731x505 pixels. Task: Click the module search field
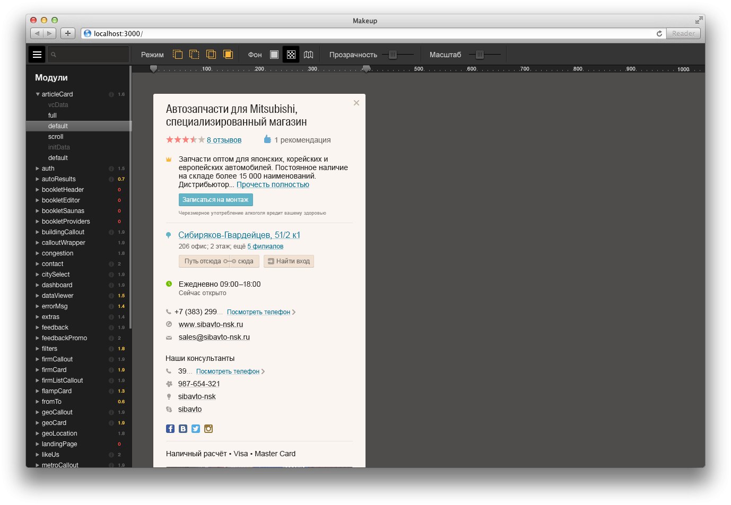click(89, 55)
